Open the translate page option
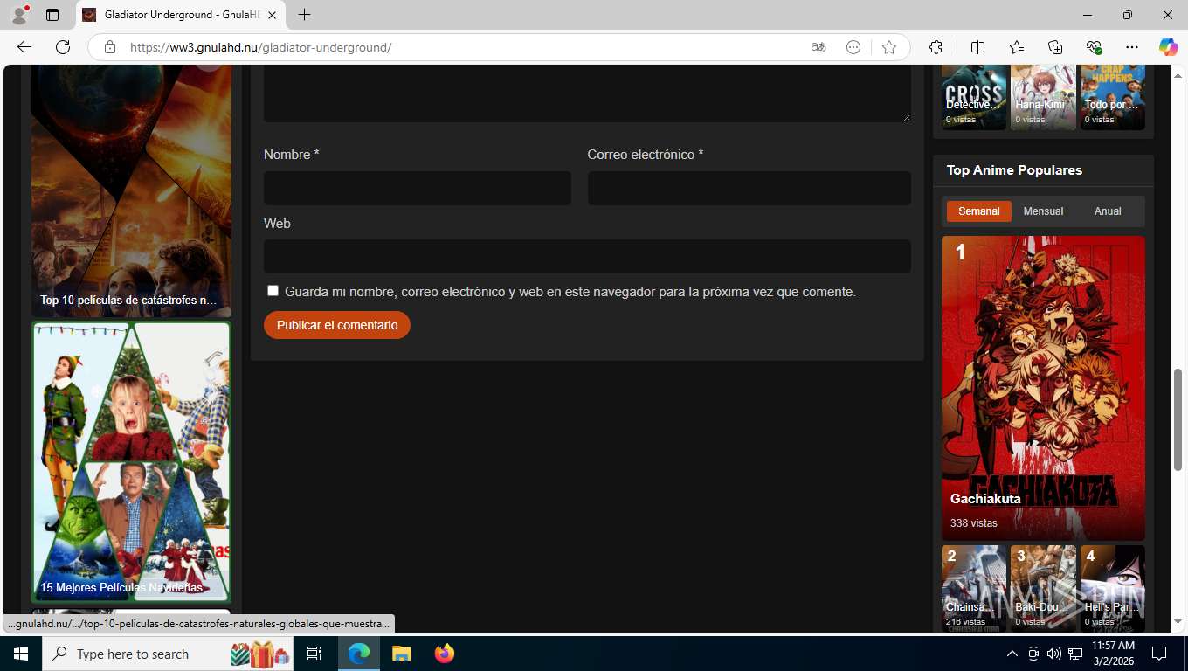This screenshot has width=1188, height=671. [818, 47]
